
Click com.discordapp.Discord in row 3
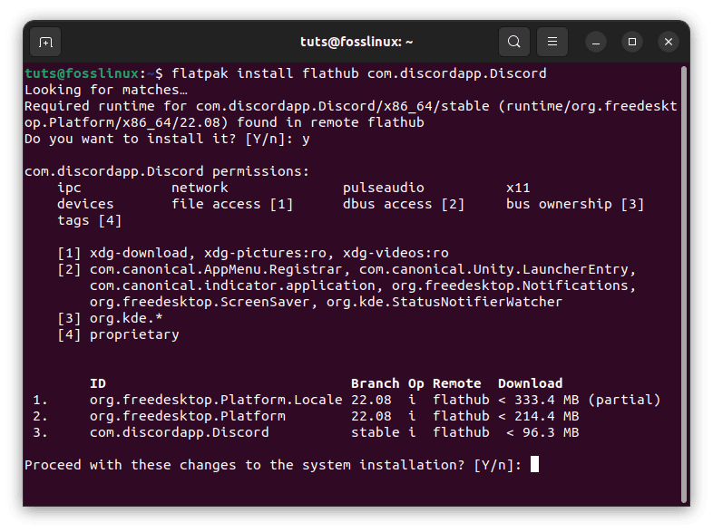click(x=180, y=432)
